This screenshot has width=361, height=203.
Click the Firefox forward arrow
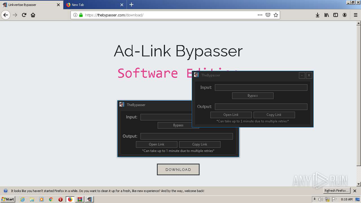pos(15,15)
